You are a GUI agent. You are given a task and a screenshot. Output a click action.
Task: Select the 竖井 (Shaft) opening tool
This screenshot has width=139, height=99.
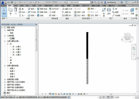[x=109, y=11]
